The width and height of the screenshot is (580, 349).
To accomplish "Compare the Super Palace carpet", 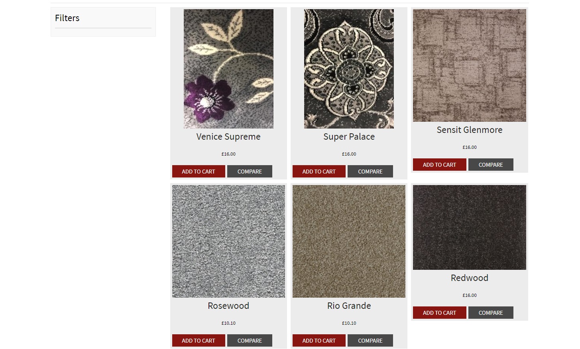I will click(x=370, y=172).
